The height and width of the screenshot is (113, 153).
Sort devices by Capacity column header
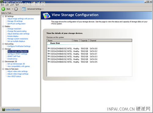click(x=84, y=41)
